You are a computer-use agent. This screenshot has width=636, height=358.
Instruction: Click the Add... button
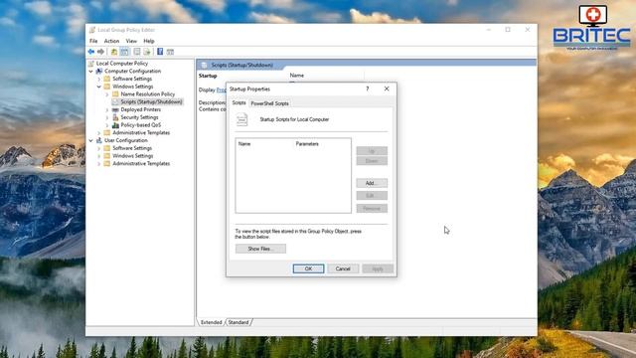(x=372, y=183)
